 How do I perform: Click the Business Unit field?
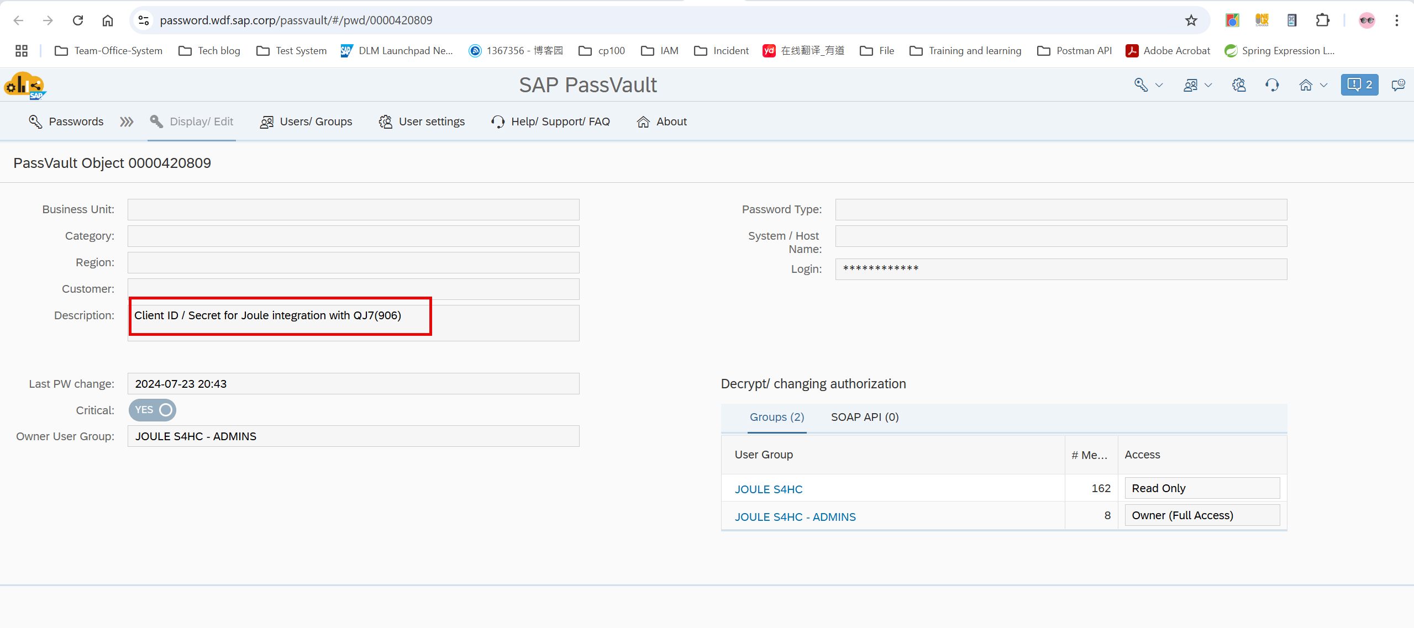(354, 210)
